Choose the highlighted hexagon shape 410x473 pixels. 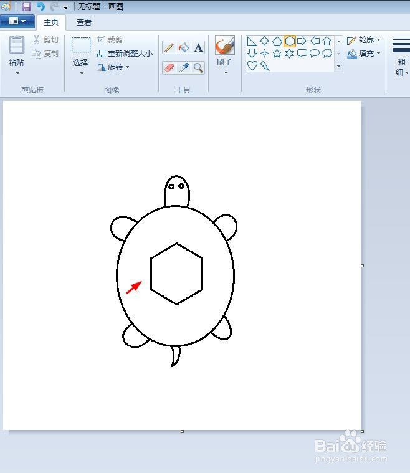point(289,41)
